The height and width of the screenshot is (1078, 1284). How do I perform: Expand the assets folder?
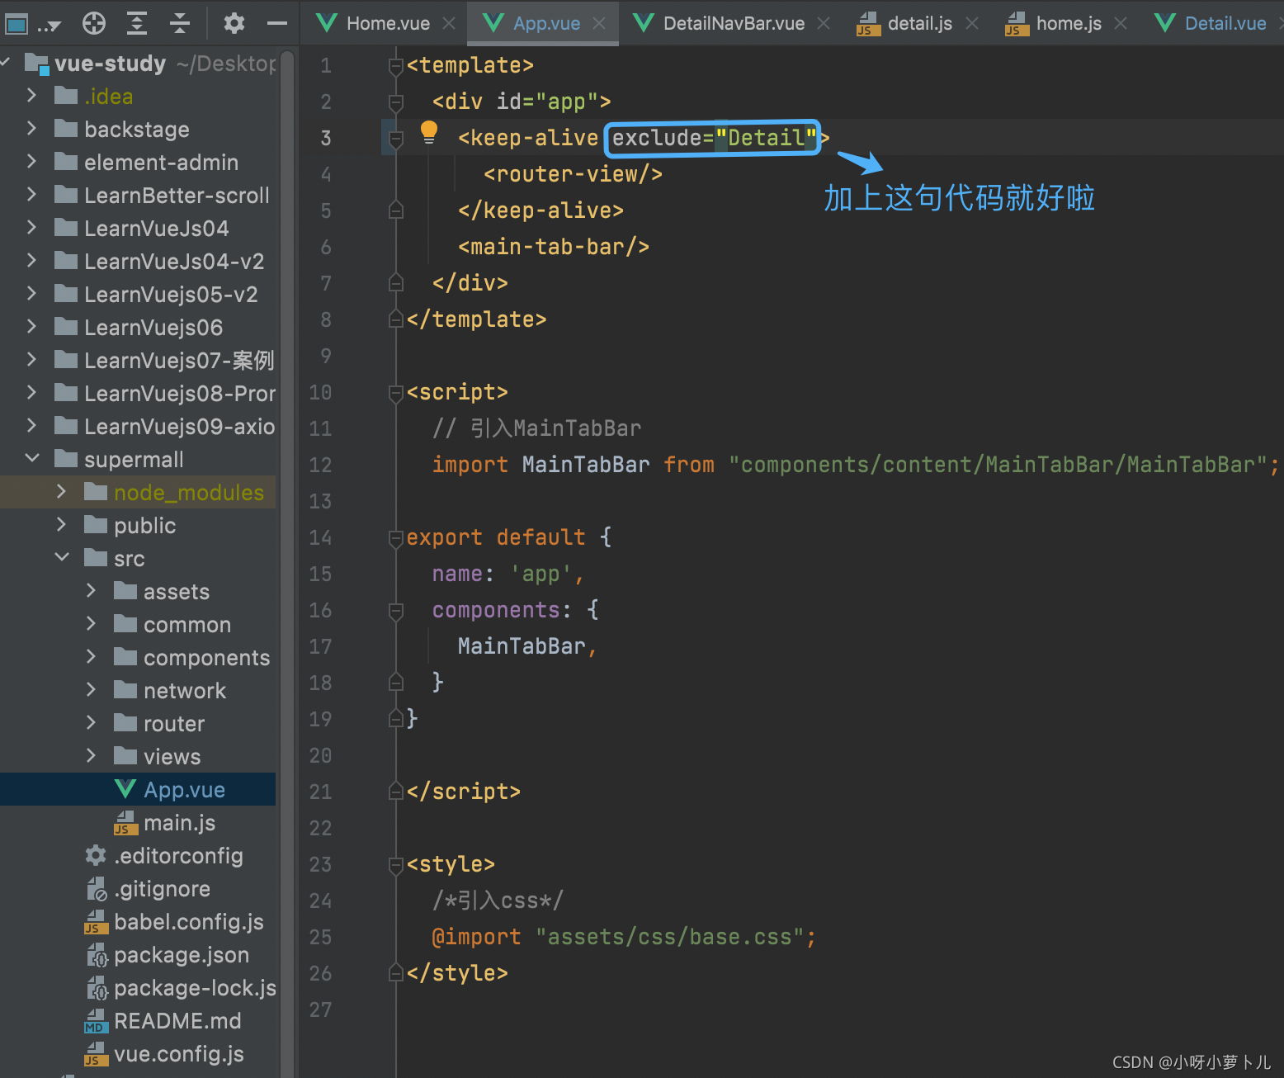click(x=91, y=591)
